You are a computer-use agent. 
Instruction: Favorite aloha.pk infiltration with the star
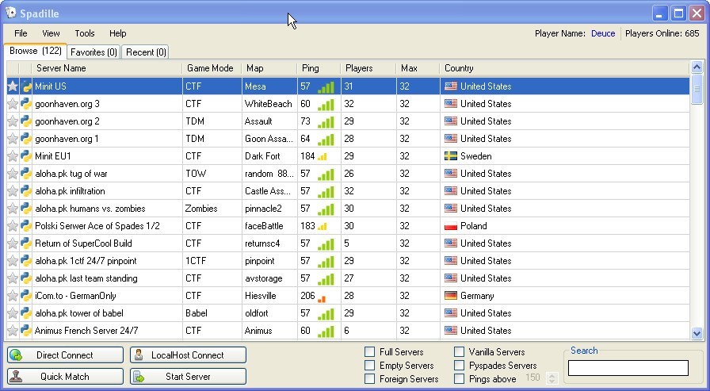13,191
